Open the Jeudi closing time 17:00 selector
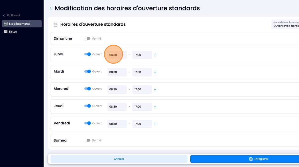 (x=142, y=107)
